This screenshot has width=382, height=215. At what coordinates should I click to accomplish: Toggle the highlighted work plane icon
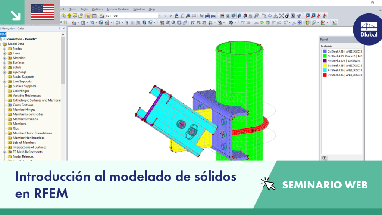click(234, 16)
